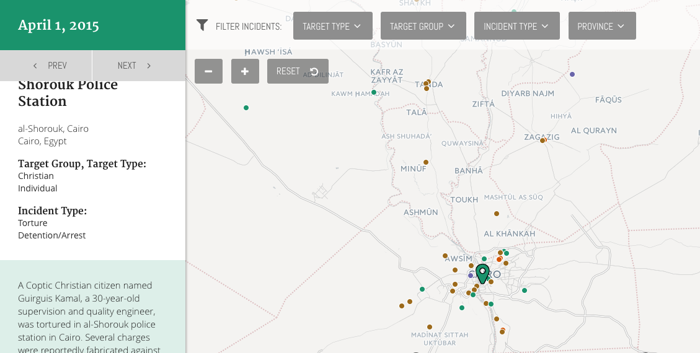Click the green location pin over Cairo
The image size is (700, 353).
point(482,273)
